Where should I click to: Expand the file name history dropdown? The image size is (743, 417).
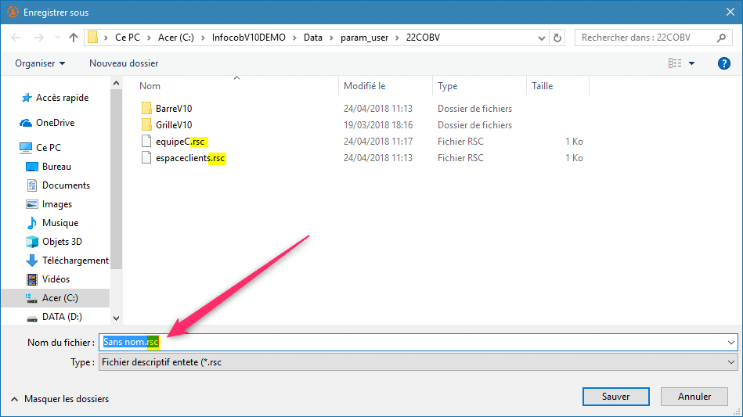coord(731,342)
